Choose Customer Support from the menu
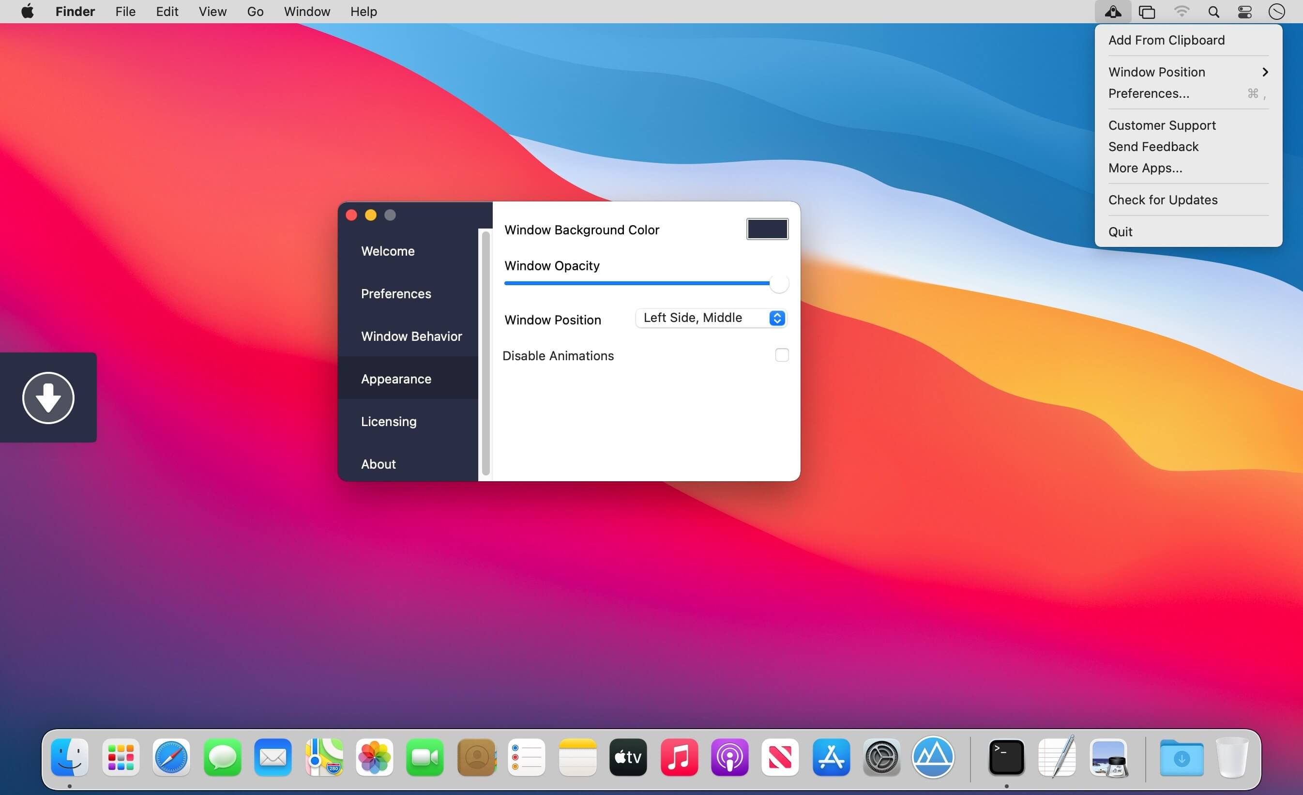1303x795 pixels. coord(1188,125)
